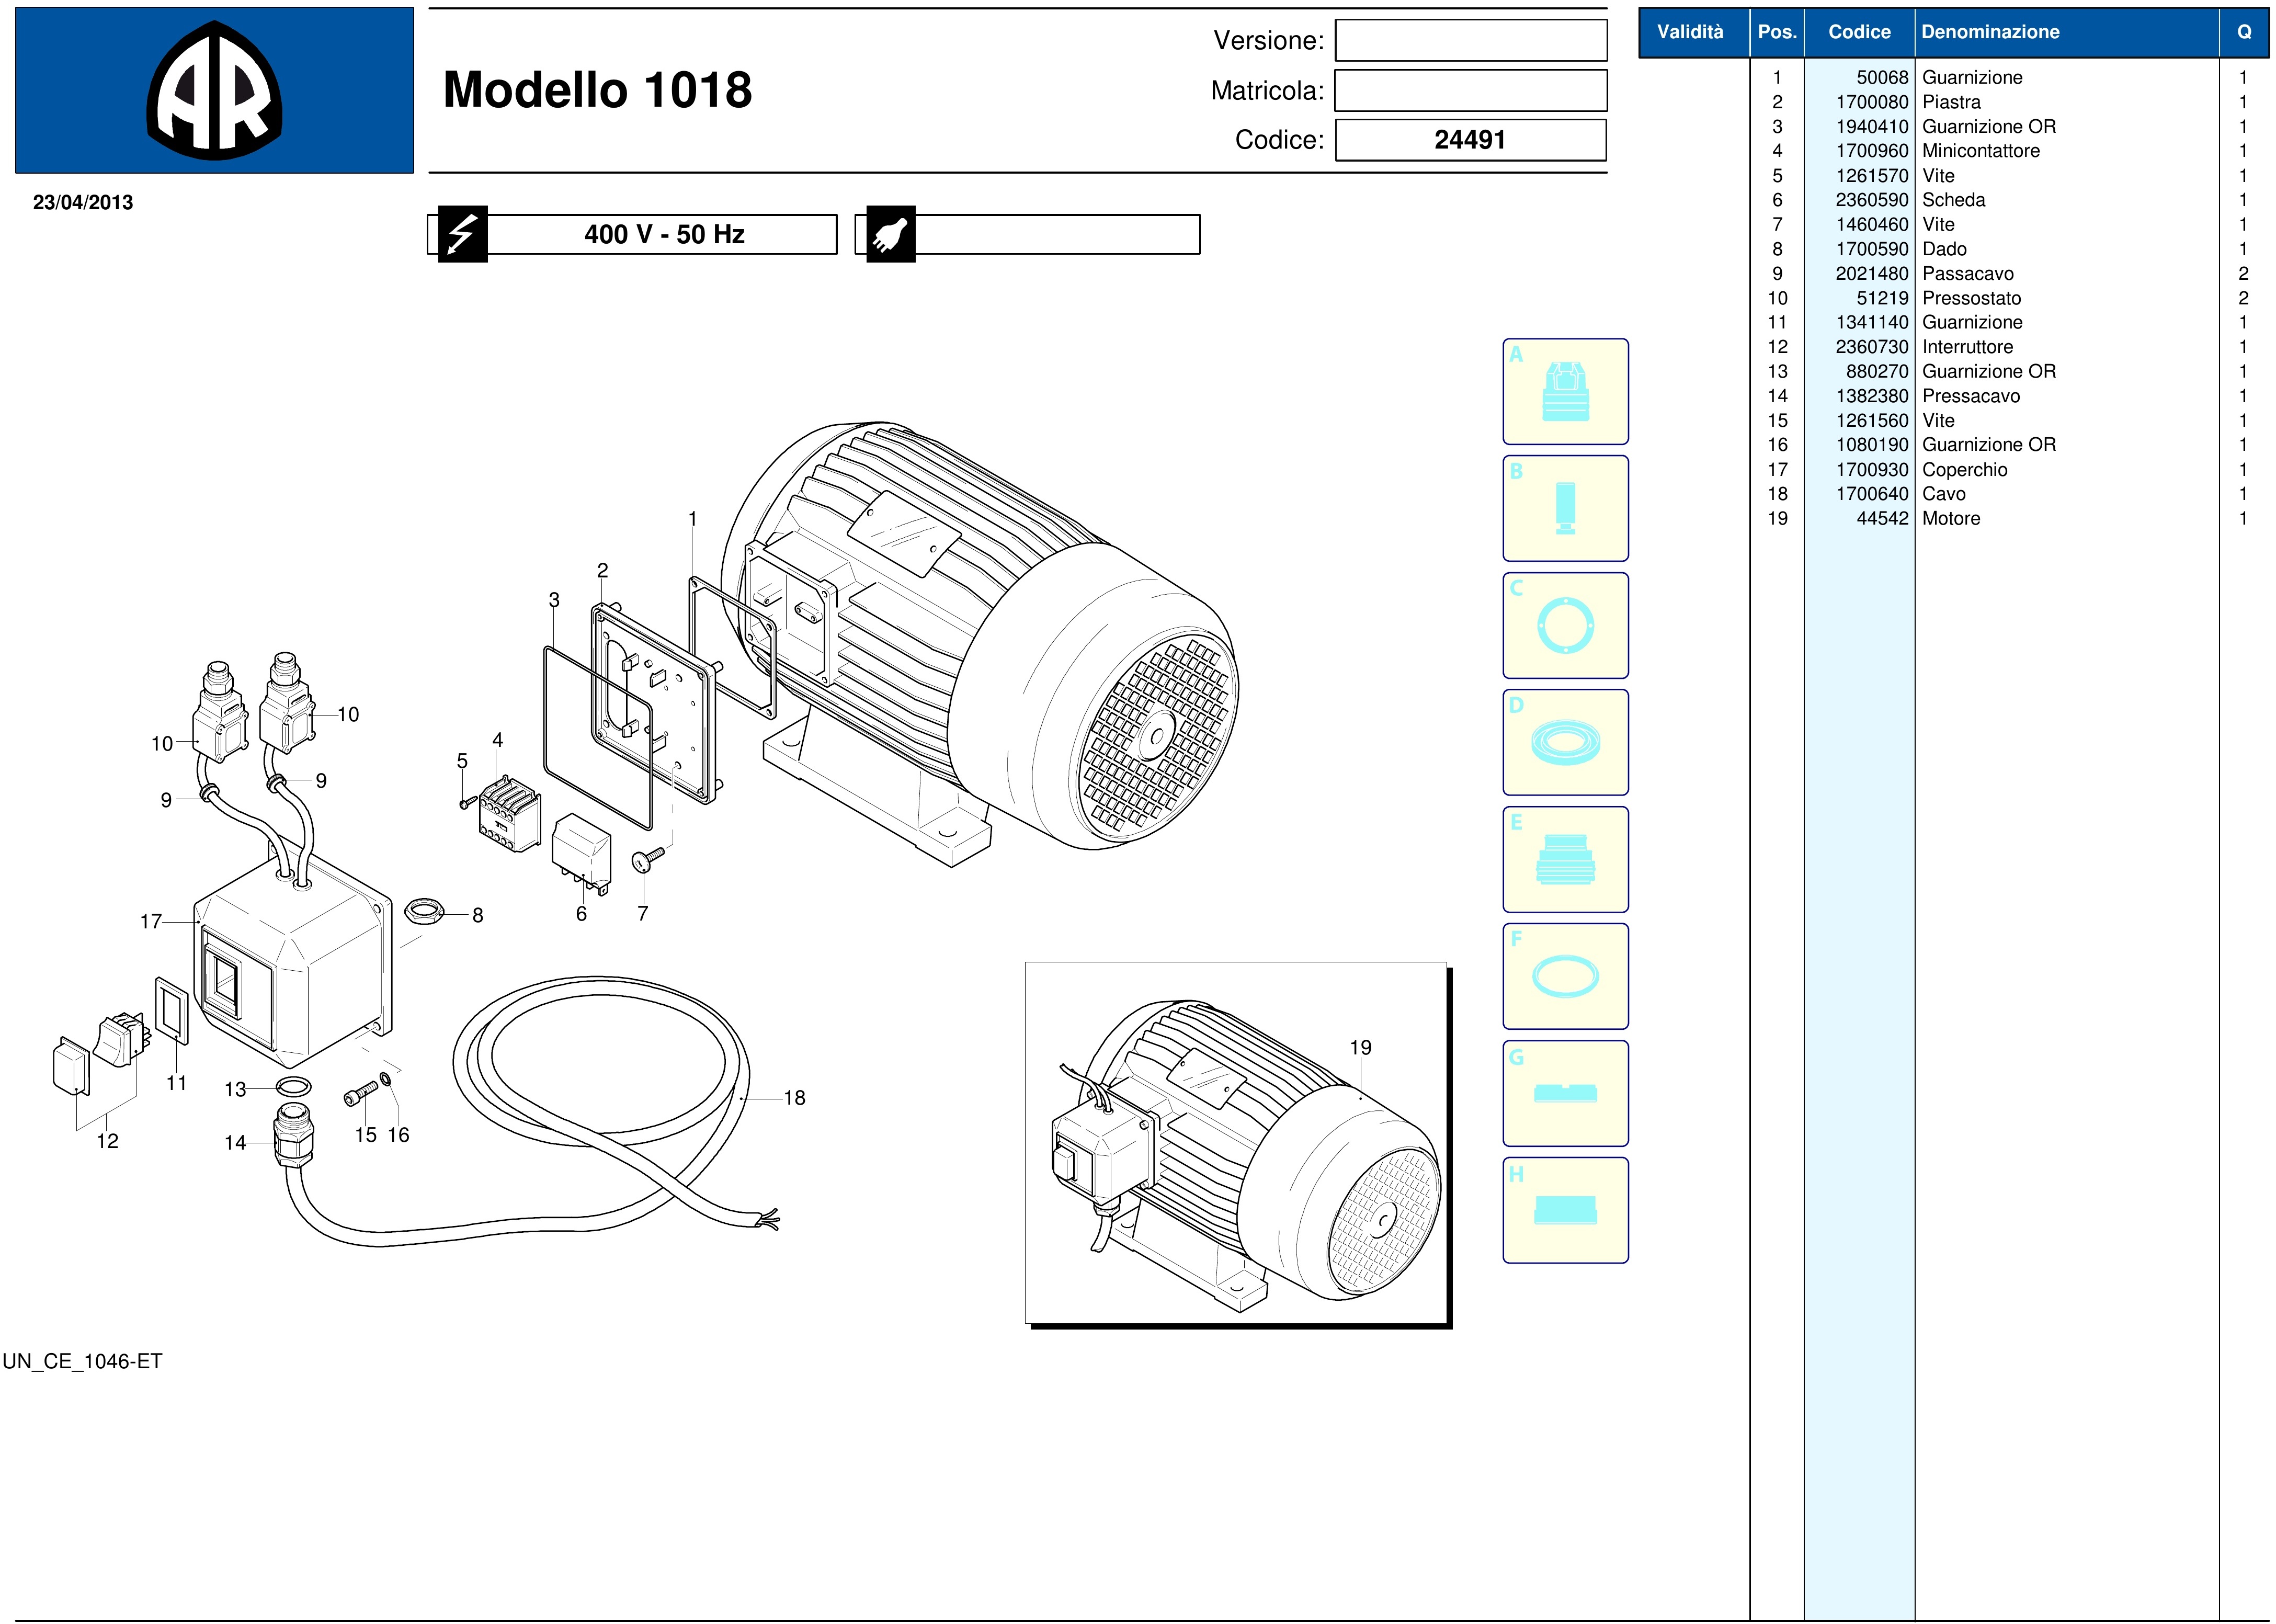Click kit H block seal icon
The width and height of the screenshot is (2276, 1624).
coord(1565,1210)
